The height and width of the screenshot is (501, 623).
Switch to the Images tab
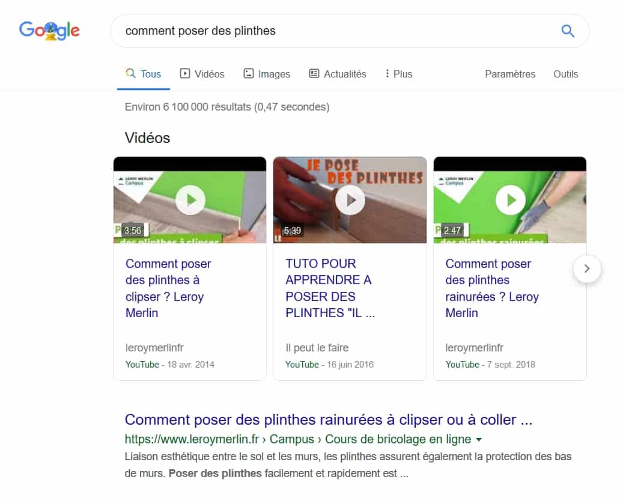coord(267,74)
